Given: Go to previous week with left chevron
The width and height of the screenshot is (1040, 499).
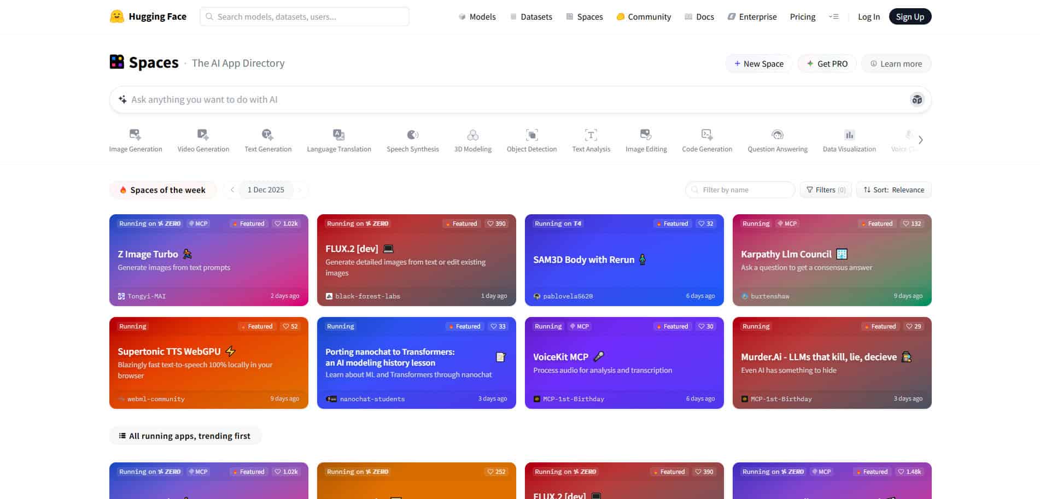Looking at the screenshot, I should point(232,190).
